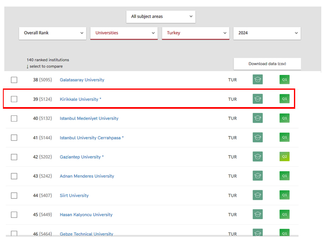Open the Overall Rank dropdown
Screen dimensions: 325x239
pos(53,33)
